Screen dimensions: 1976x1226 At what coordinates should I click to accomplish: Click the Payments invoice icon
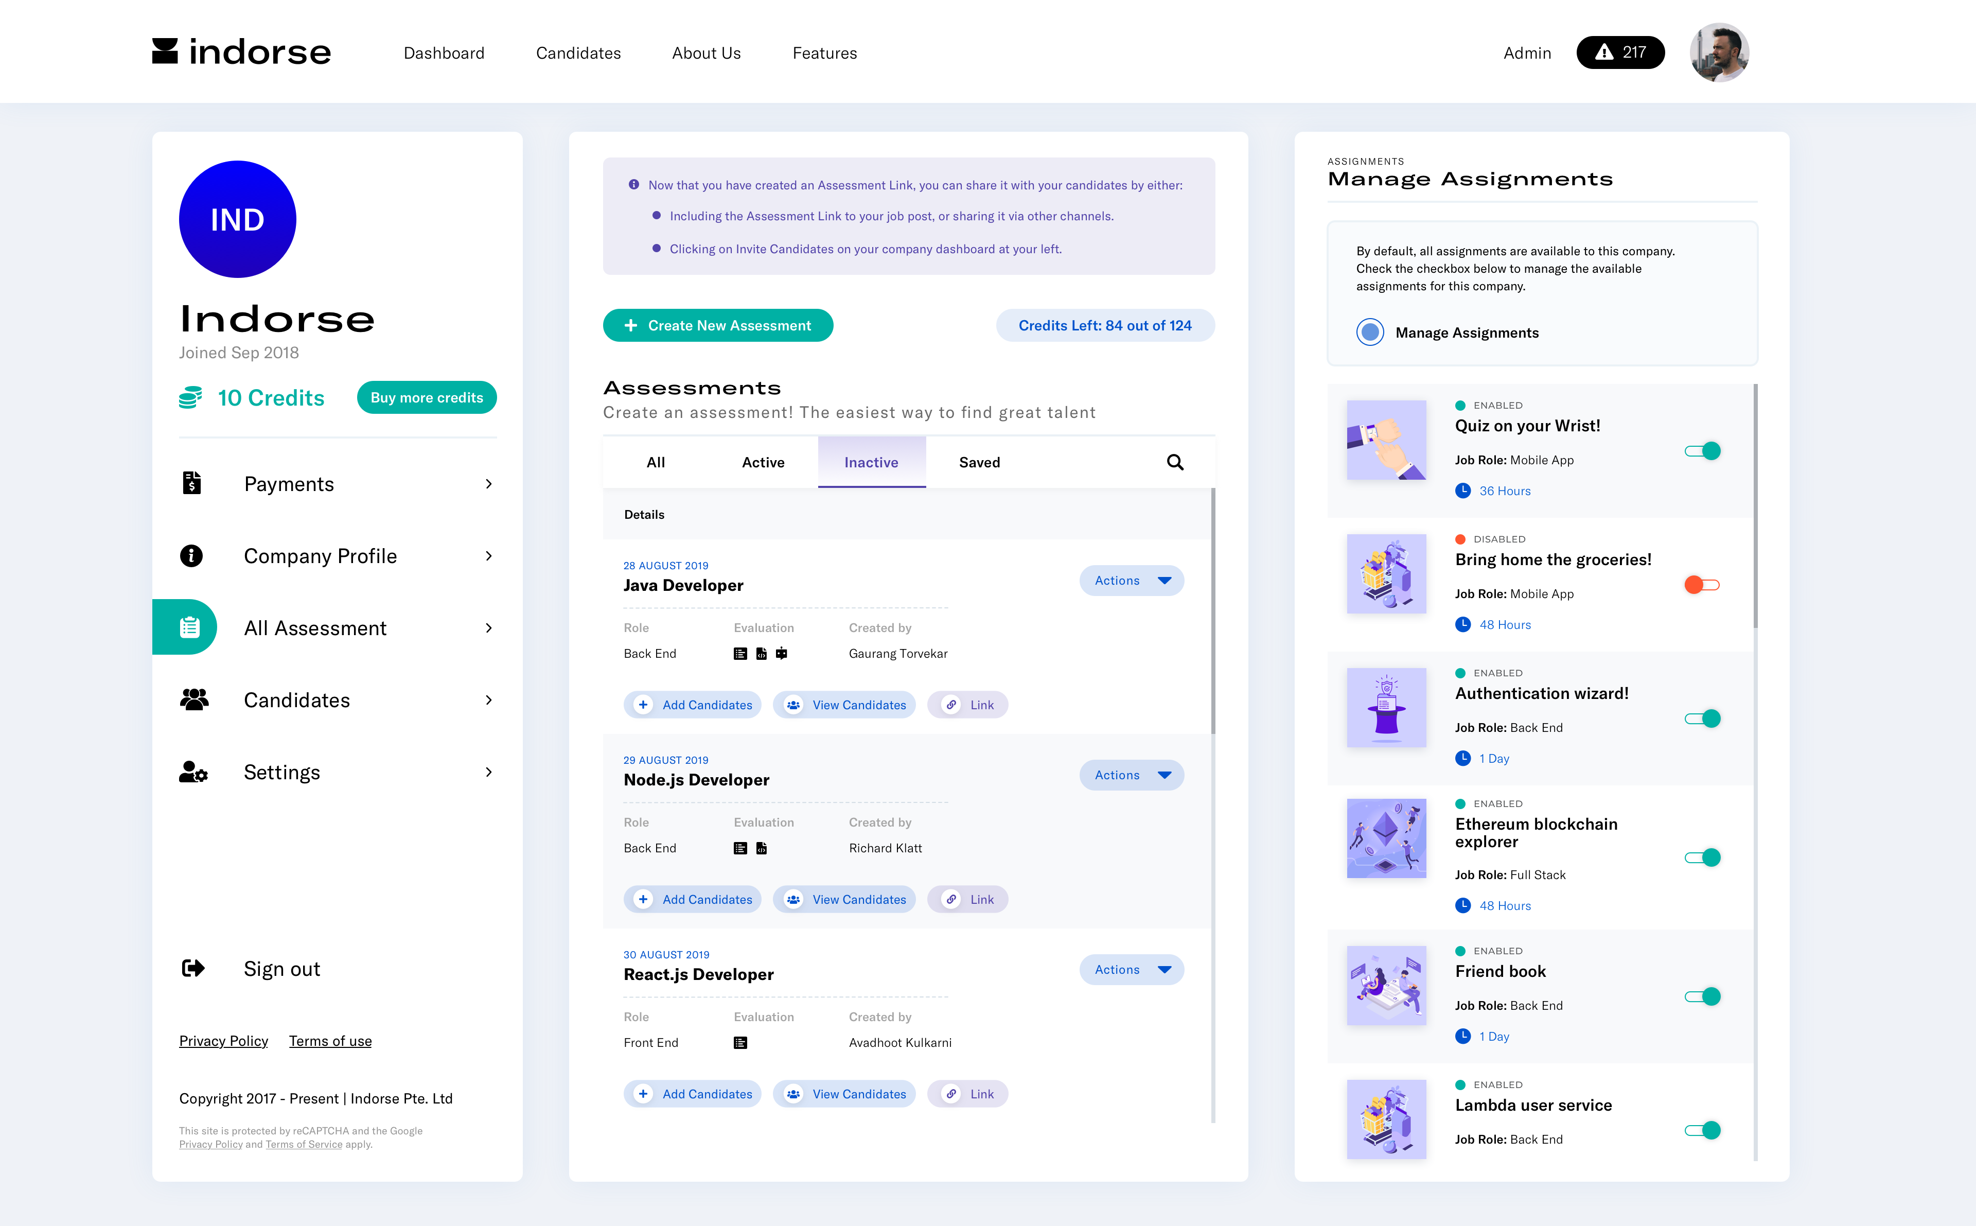point(191,483)
